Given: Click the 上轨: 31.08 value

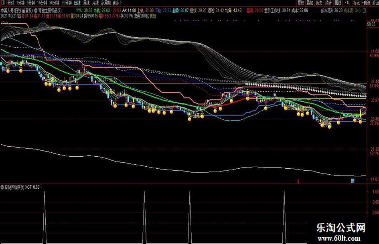Looking at the screenshot, I should coord(145,11).
